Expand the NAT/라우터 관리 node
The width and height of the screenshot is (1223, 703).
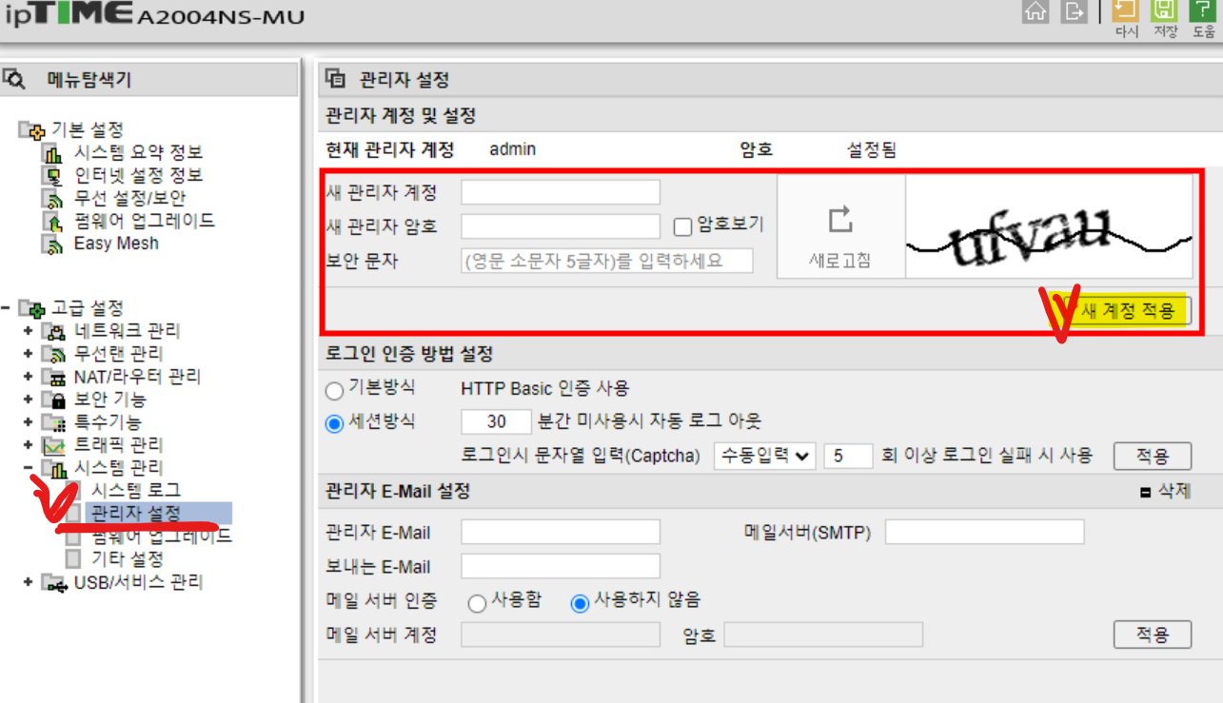pos(29,377)
